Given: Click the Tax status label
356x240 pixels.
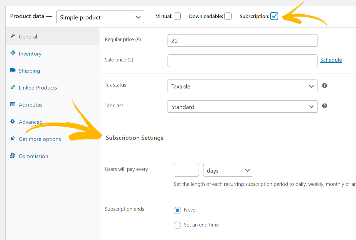Looking at the screenshot, I should point(115,85).
